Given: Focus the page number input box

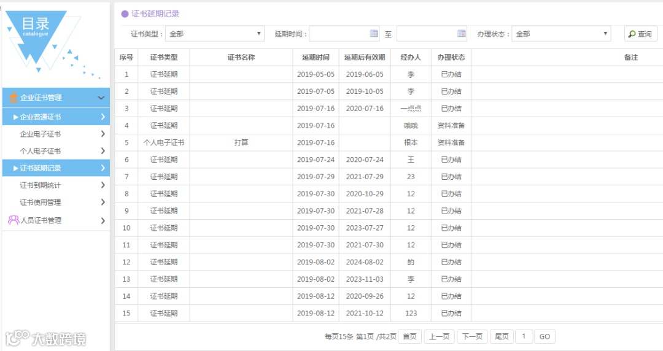Looking at the screenshot, I should pyautogui.click(x=524, y=337).
